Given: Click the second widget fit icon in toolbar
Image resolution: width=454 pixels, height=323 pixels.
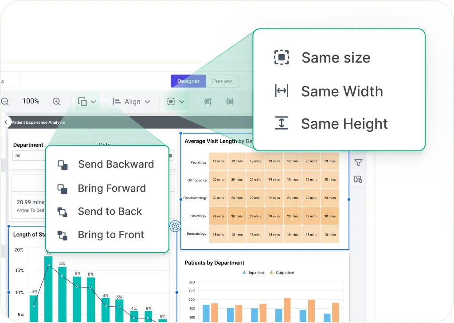Looking at the screenshot, I should pyautogui.click(x=230, y=102).
